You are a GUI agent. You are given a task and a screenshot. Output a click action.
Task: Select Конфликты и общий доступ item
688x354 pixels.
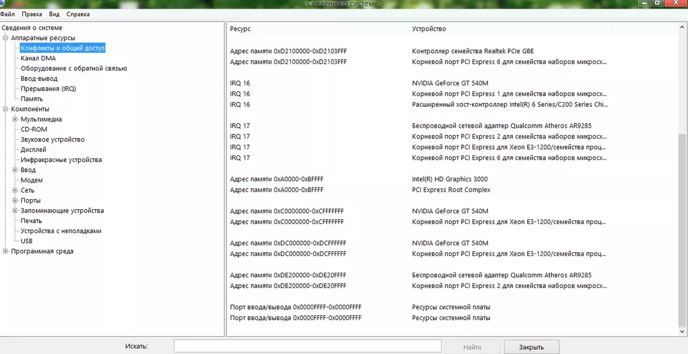pos(62,48)
